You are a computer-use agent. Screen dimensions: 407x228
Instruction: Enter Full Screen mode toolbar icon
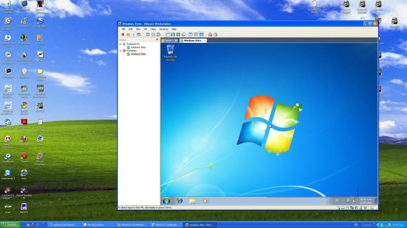(178, 34)
